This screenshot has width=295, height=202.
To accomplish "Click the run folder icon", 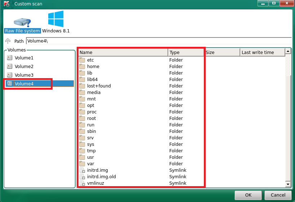I will coord(82,125).
